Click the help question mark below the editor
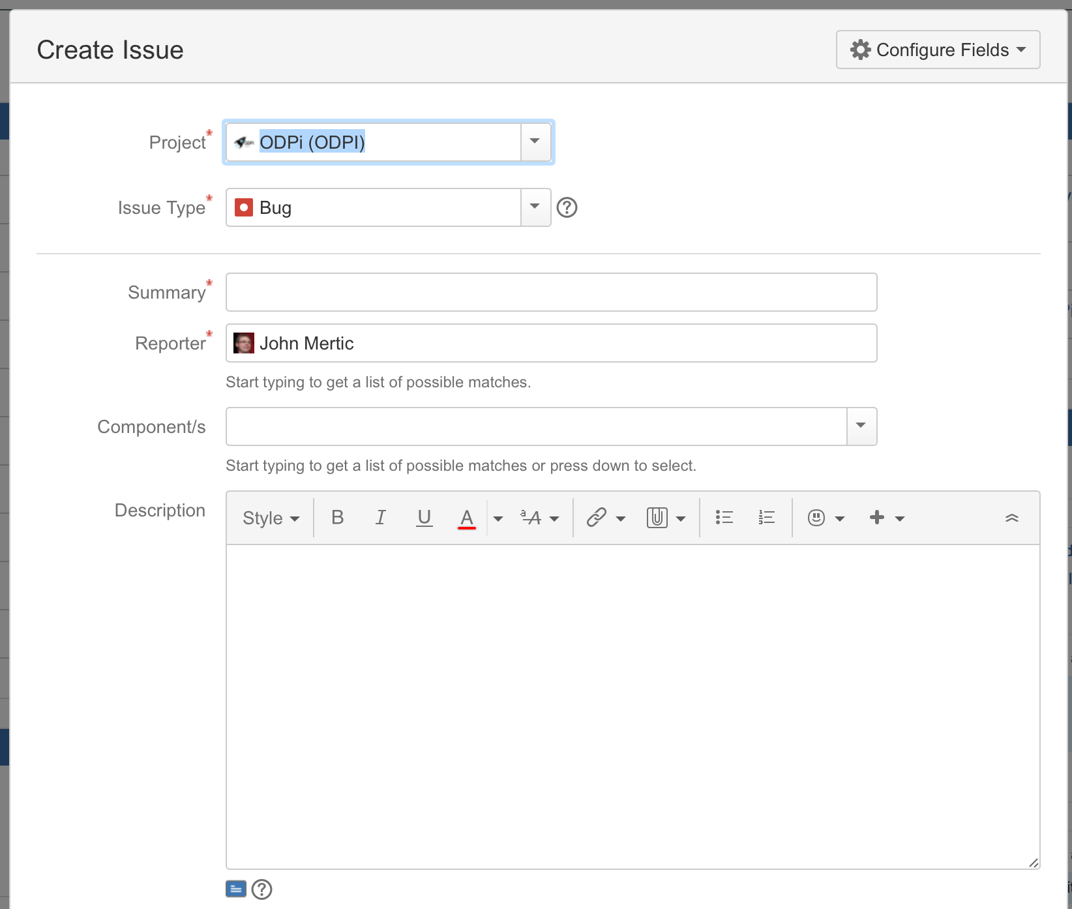This screenshot has width=1072, height=909. point(261,889)
